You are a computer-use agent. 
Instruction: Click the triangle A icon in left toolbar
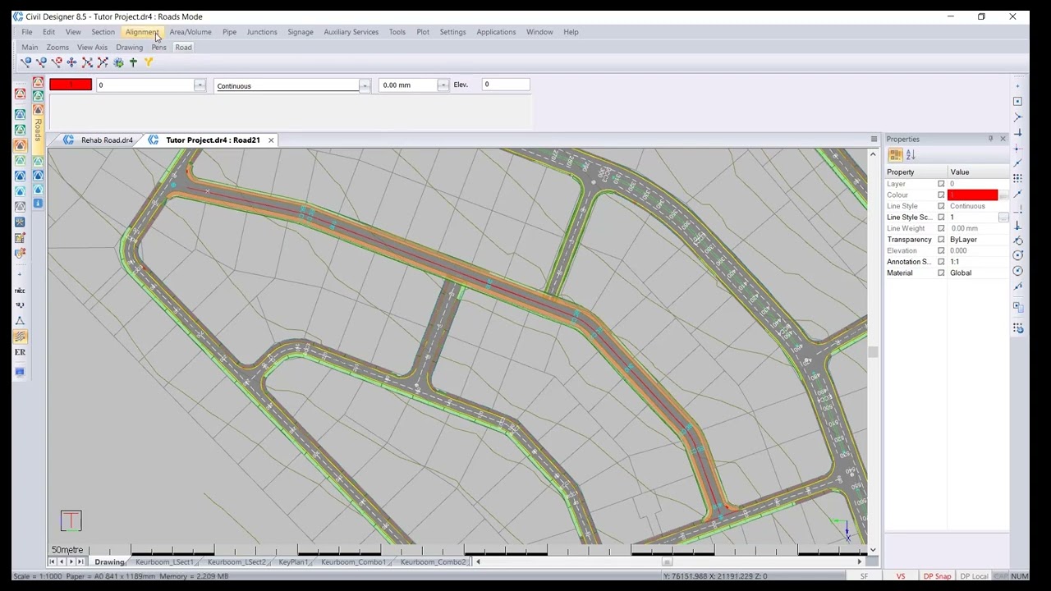20,321
